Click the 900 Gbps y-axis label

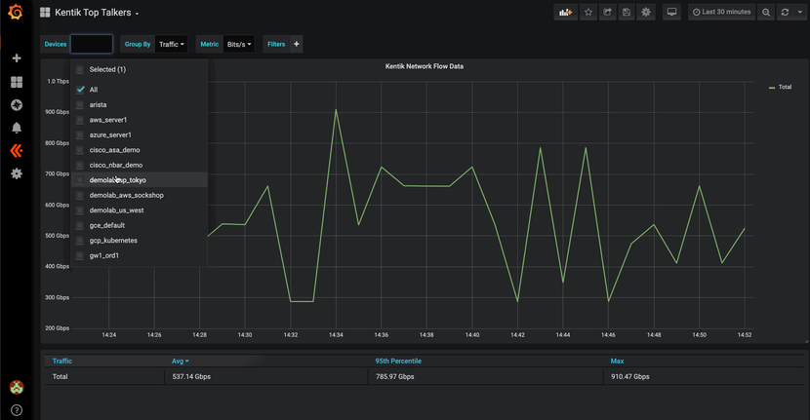point(57,112)
